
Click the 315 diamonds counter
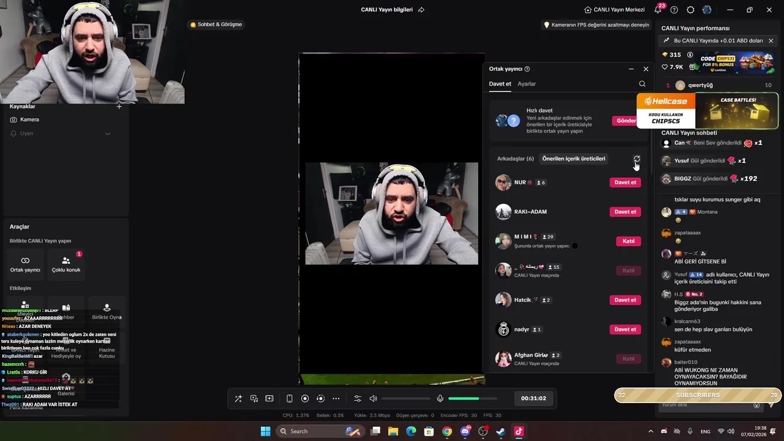pos(671,55)
